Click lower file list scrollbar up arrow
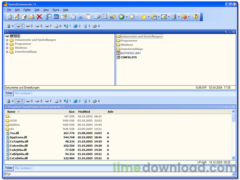The height and width of the screenshot is (180, 240). tap(233, 112)
